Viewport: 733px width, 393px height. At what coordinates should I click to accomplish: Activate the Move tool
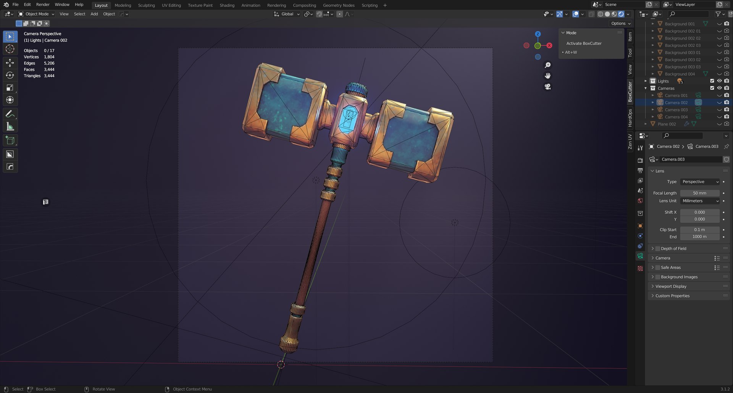pyautogui.click(x=10, y=63)
